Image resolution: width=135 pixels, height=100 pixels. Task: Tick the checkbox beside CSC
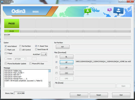tap(57, 73)
